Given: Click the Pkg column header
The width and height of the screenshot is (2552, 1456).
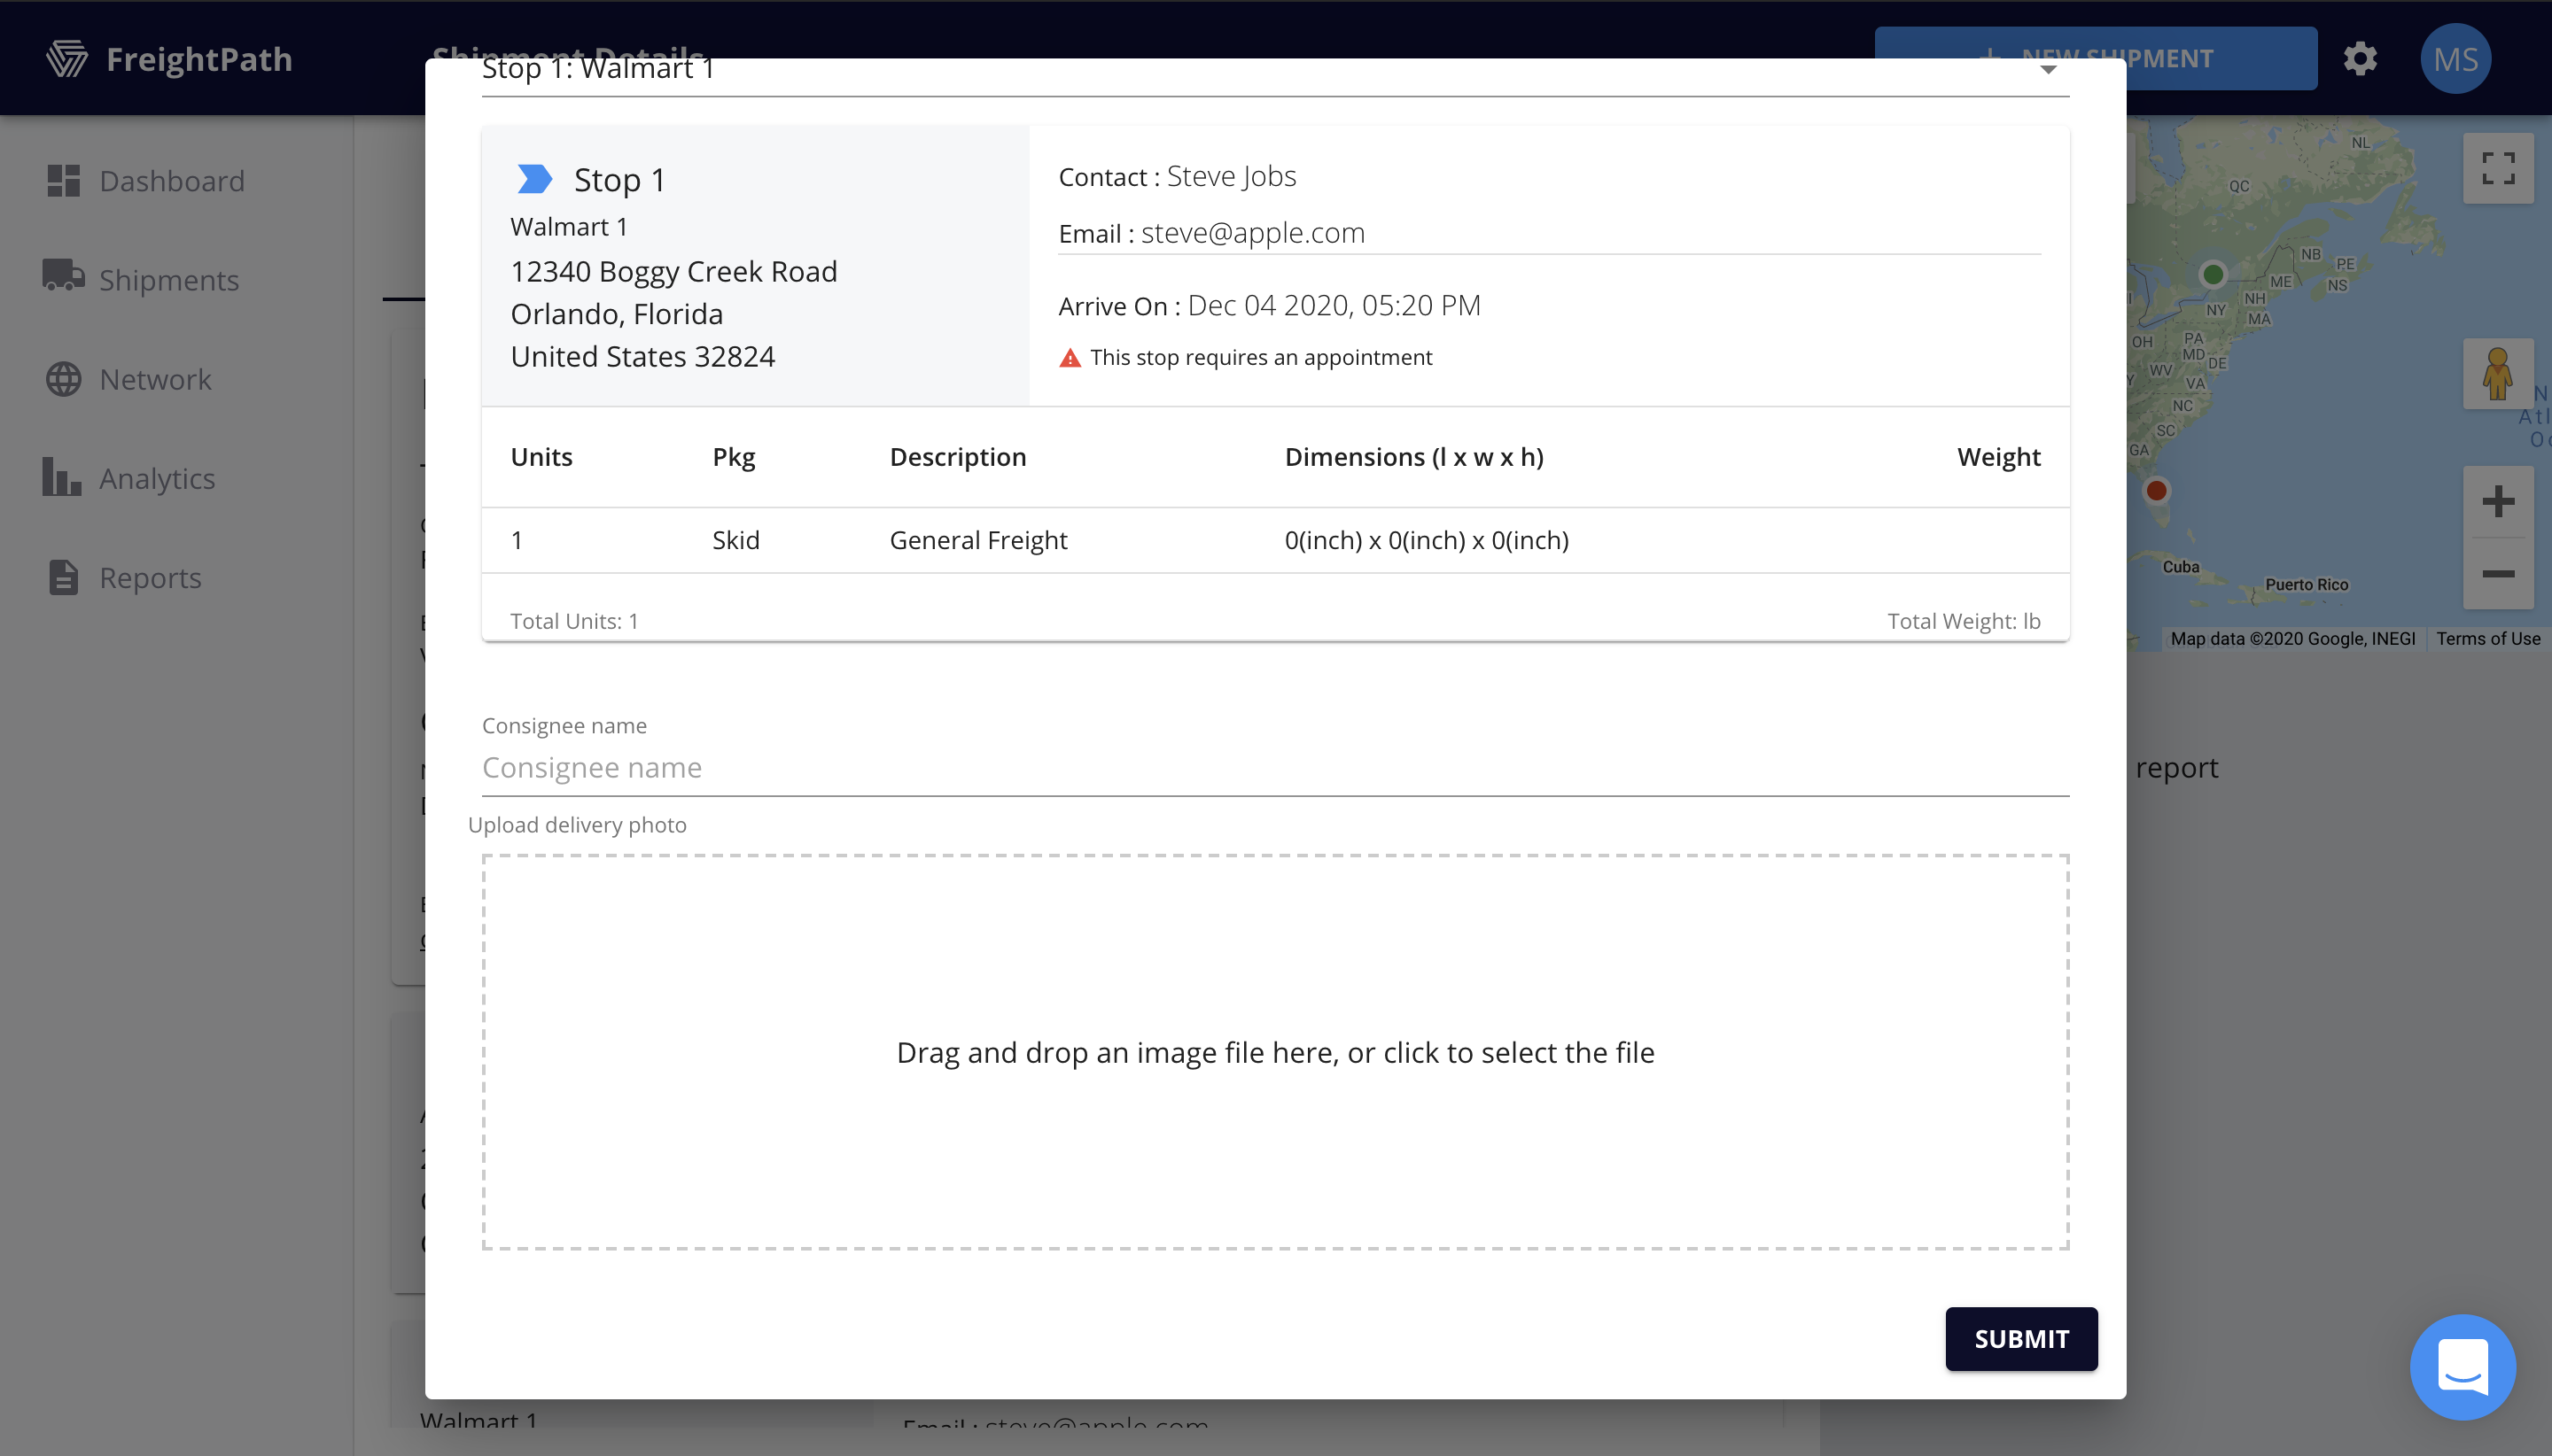Looking at the screenshot, I should click(x=734, y=457).
